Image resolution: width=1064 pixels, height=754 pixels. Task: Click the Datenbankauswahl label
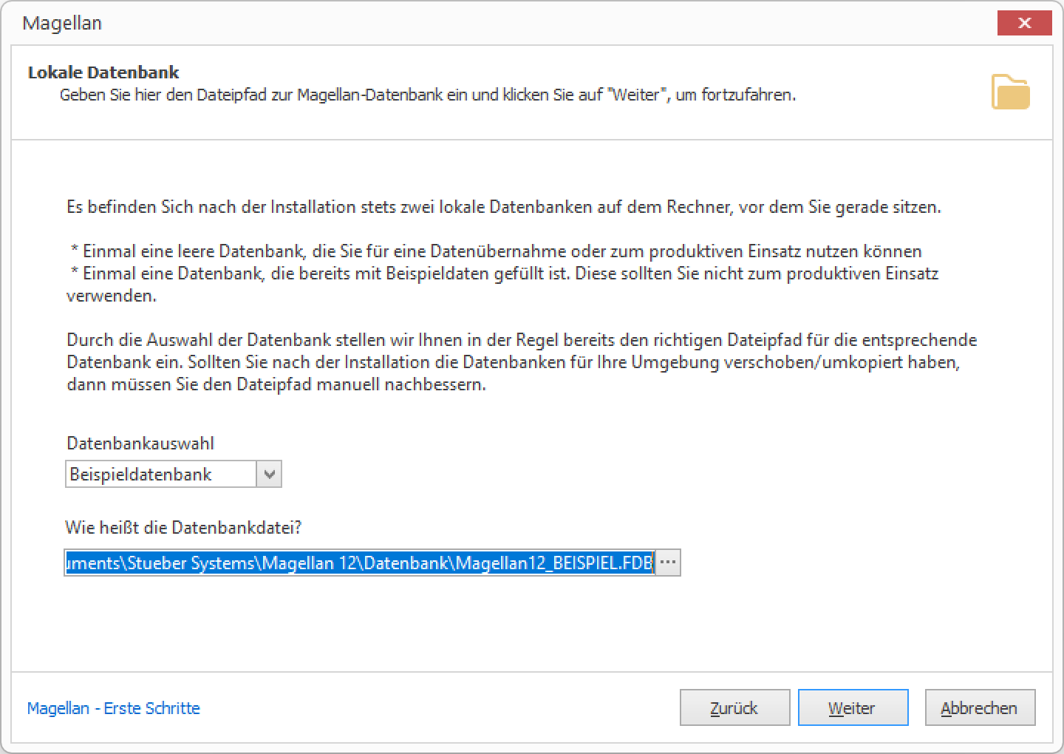[x=140, y=444]
